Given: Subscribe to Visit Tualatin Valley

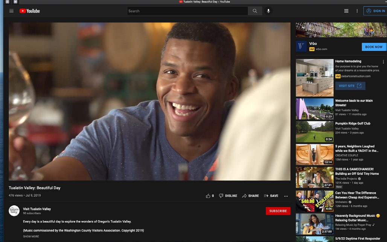Looking at the screenshot, I should click(x=278, y=211).
